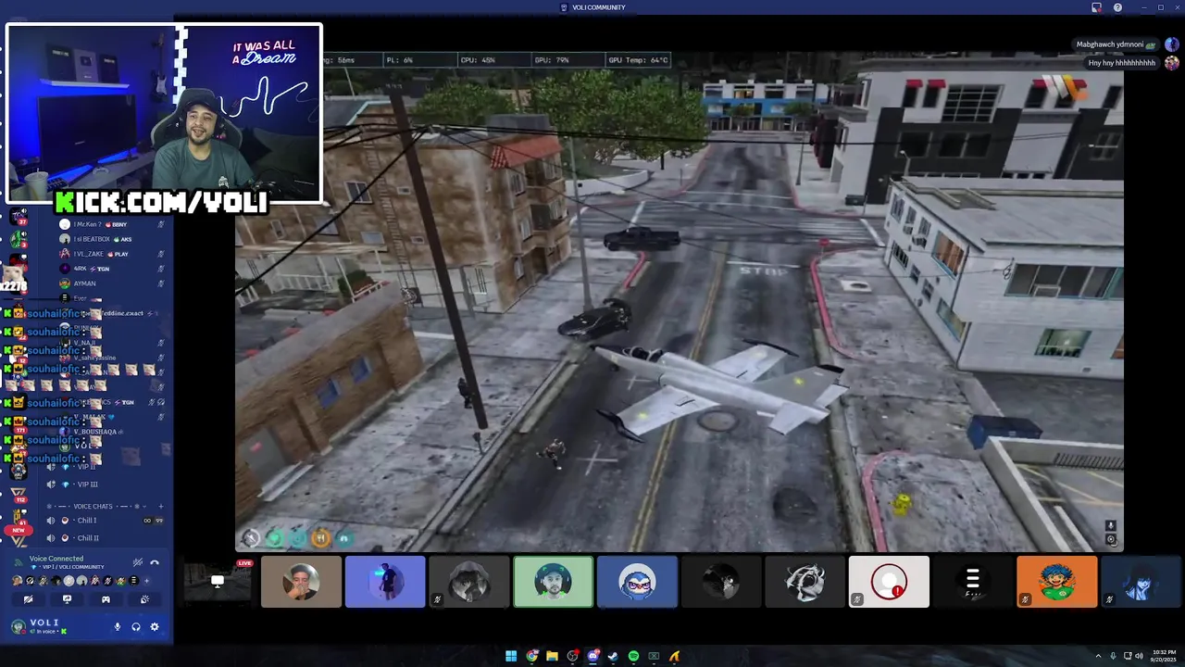Viewport: 1185px width, 667px height.
Task: Open Discord user settings gear
Action: 155,627
